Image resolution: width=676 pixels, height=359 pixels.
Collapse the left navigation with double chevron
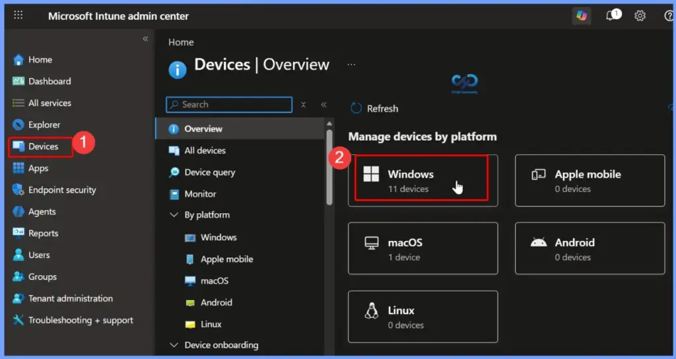(145, 39)
